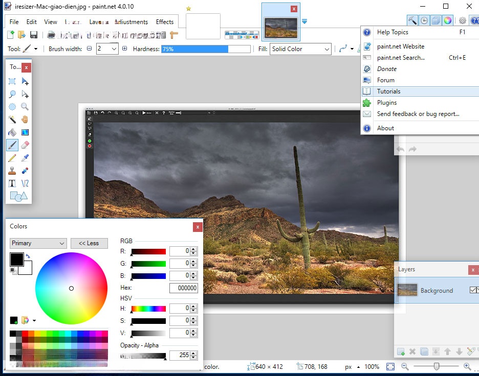This screenshot has height=376, width=479.
Task: Open the px units dropdown
Action: [x=358, y=366]
